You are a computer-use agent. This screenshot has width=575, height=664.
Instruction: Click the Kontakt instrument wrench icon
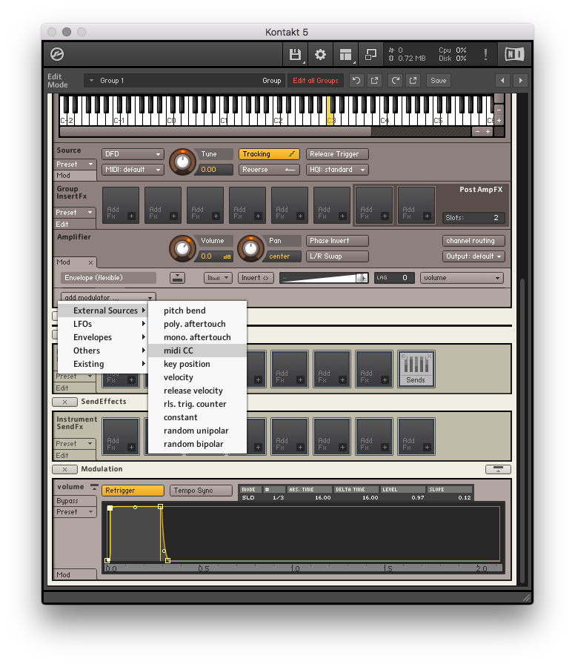(x=57, y=54)
